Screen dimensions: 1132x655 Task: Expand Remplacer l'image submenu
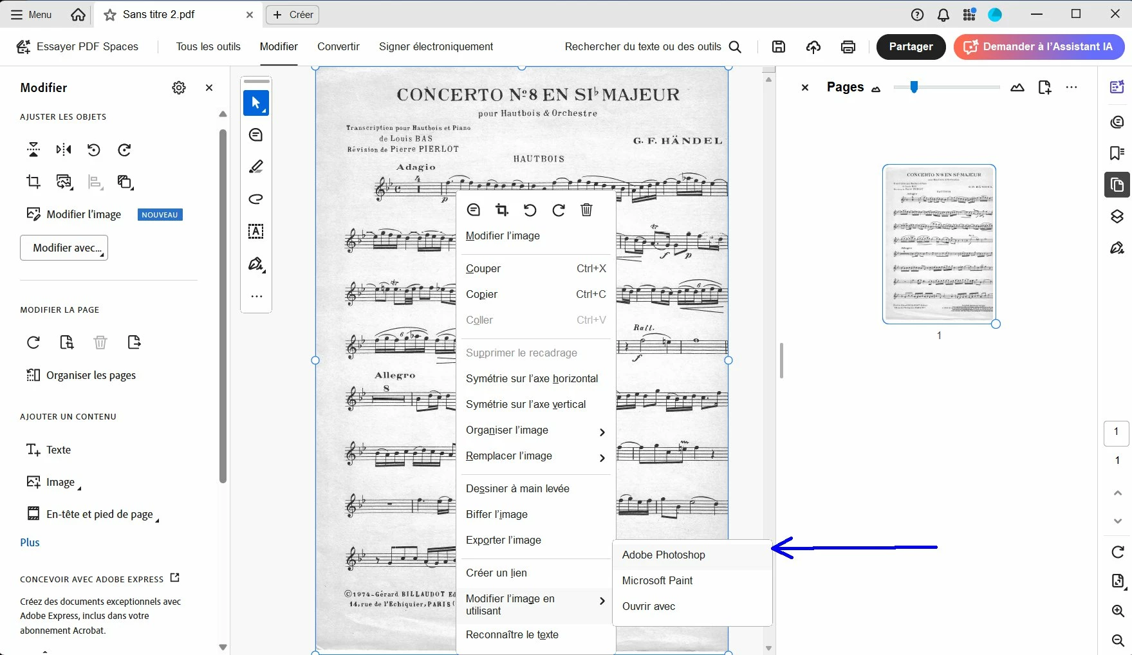click(535, 456)
